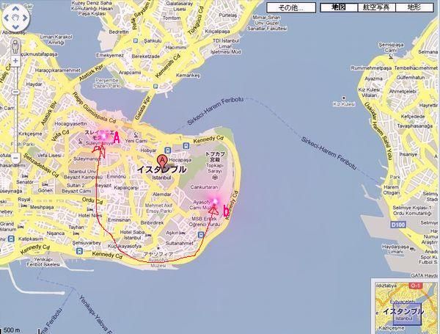Open the その他... menu button
The height and width of the screenshot is (334, 440).
[x=291, y=7]
